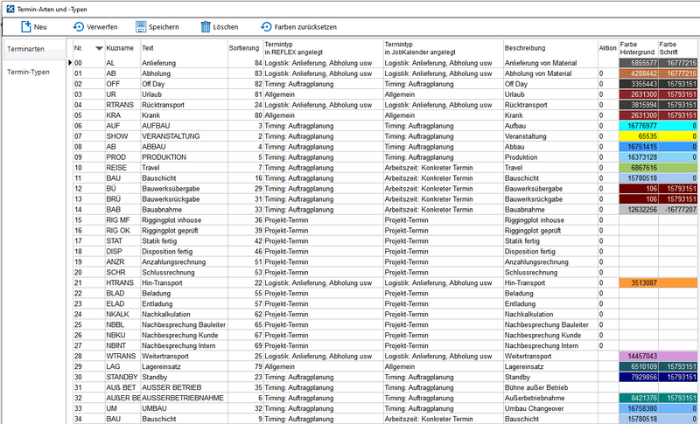Select the 'Bühne außer Betrieb' description cell

(x=550, y=388)
